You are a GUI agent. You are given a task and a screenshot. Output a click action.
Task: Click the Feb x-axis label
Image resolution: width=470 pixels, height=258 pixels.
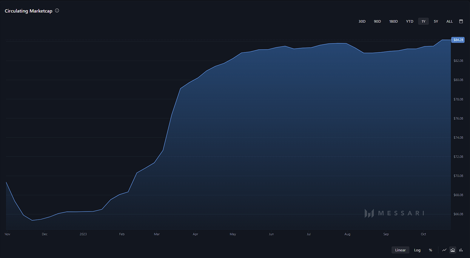pyautogui.click(x=122, y=234)
